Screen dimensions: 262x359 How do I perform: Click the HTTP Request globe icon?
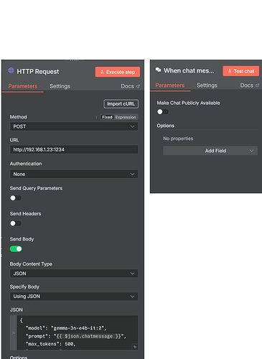tap(11, 70)
